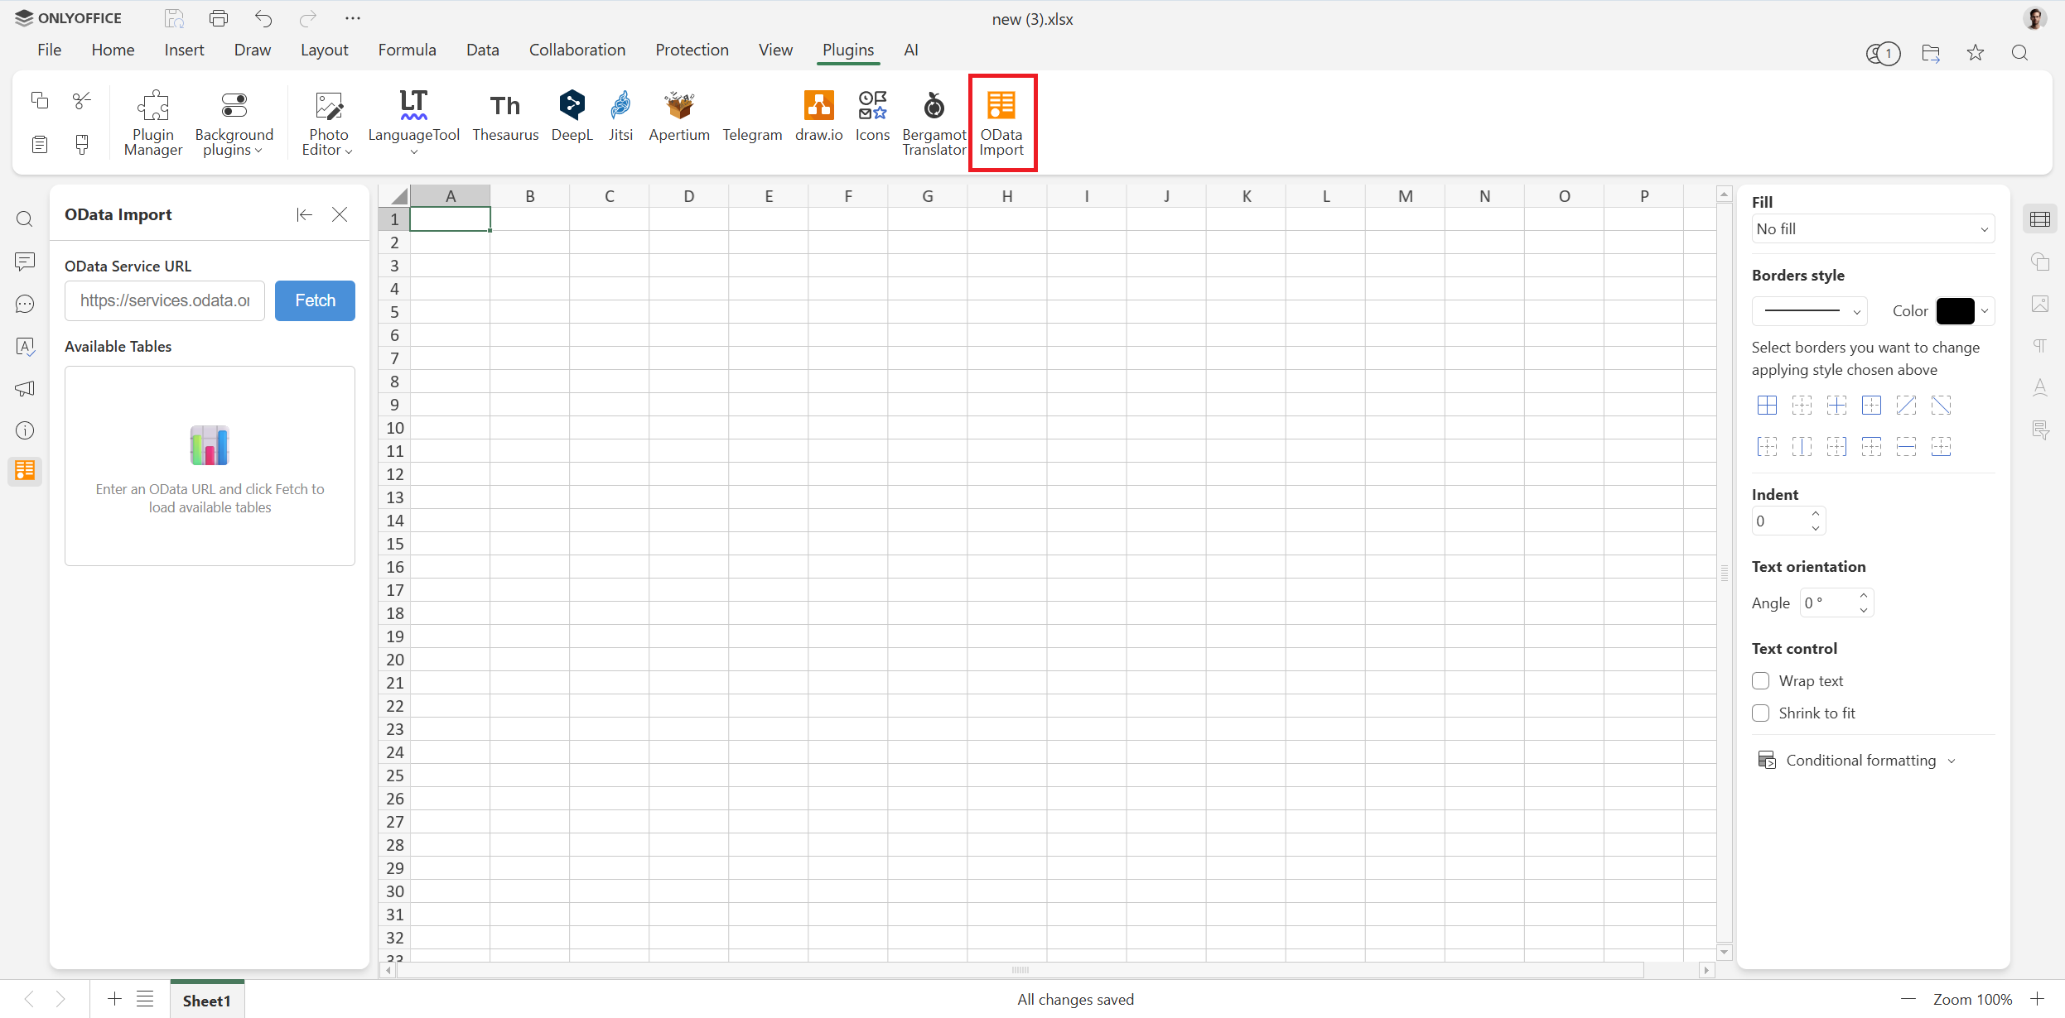Screen dimensions: 2065x1018
Task: Switch to the Formula ribbon tab
Action: coord(407,50)
